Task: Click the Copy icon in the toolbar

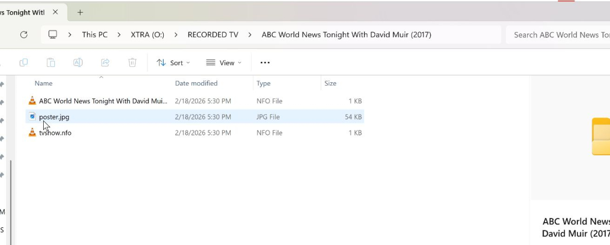Action: click(x=23, y=62)
